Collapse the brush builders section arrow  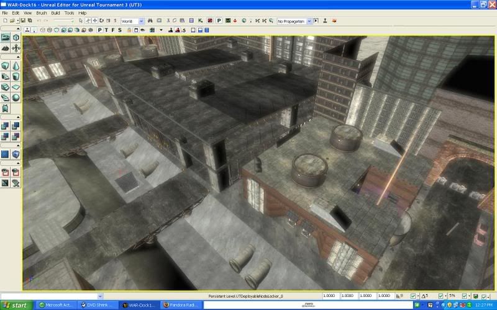(18, 57)
